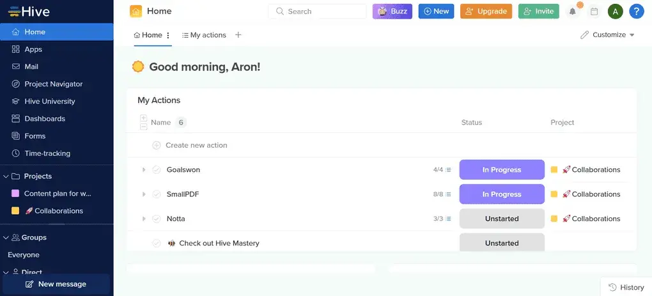Click the Mail icon in sidebar
This screenshot has height=296, width=652.
pyautogui.click(x=17, y=66)
